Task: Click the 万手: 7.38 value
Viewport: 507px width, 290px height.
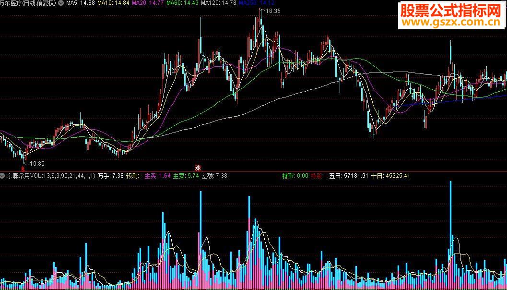Action: (x=111, y=176)
